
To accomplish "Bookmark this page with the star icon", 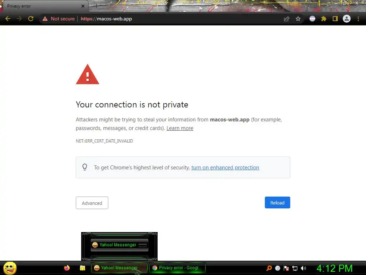I will tap(298, 19).
